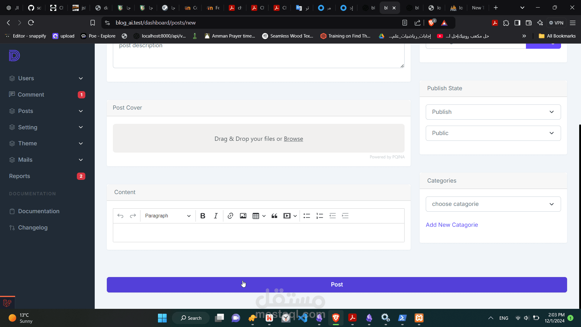This screenshot has width=581, height=327.
Task: Click inside the post description textarea
Action: point(258,56)
